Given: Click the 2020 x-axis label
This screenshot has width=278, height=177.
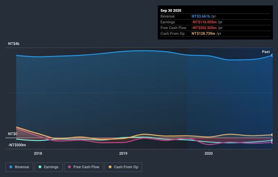Looking at the screenshot, I should point(209,153).
